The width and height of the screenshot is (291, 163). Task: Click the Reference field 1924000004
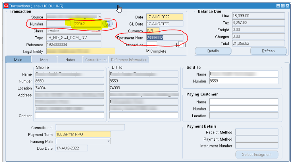74,44
